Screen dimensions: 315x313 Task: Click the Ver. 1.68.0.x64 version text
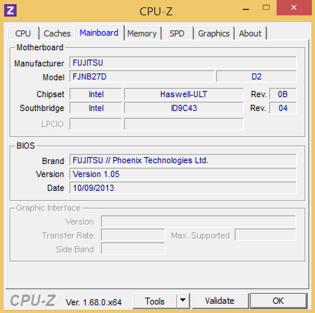(x=94, y=302)
